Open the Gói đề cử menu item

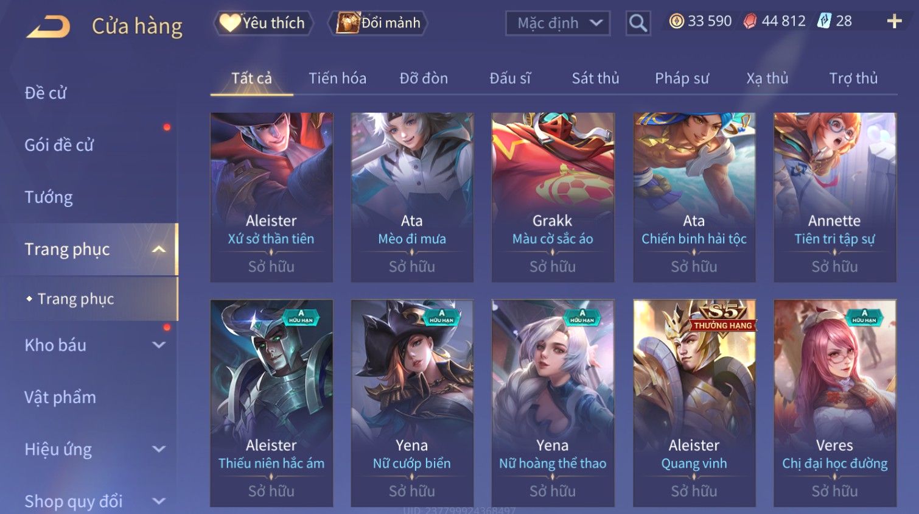click(59, 145)
